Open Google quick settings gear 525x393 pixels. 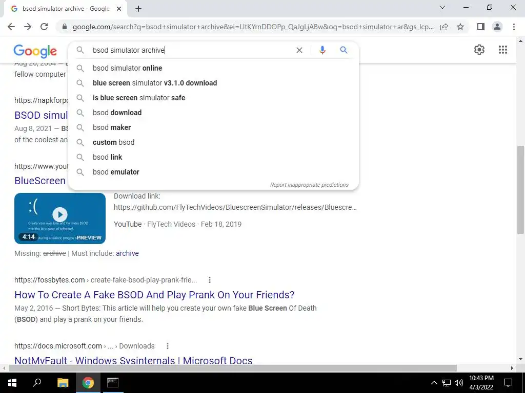pos(479,50)
